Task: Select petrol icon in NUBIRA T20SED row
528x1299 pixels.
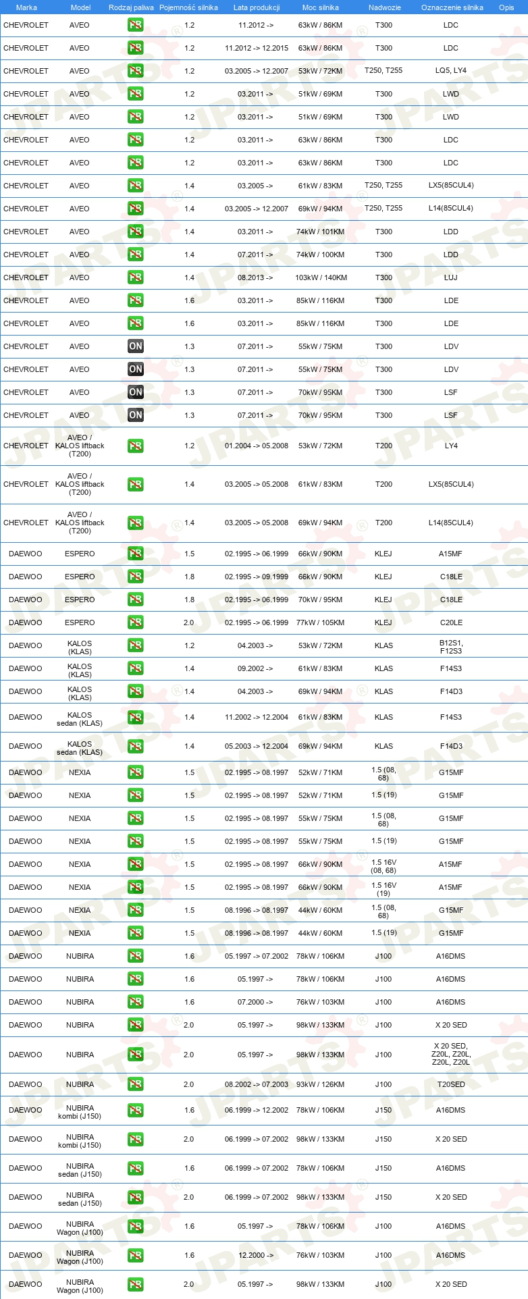Action: coord(136,1084)
